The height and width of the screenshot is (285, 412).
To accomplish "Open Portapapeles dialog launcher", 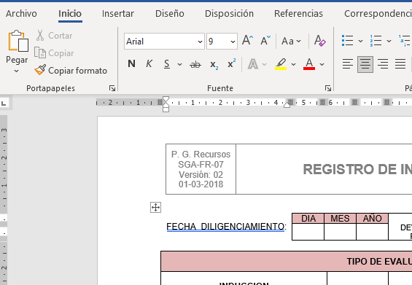I will 112,88.
